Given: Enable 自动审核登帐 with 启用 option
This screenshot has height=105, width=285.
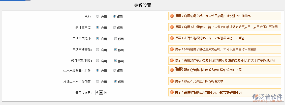Looking at the screenshot, I should point(98,50).
